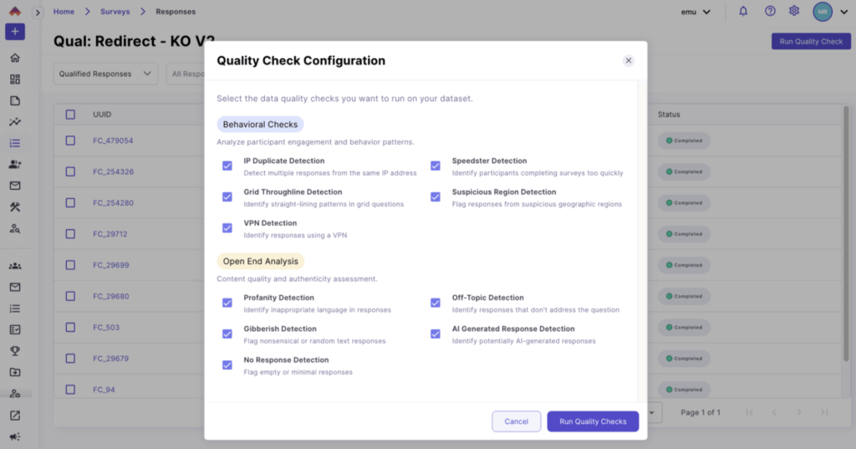Go to Surveys in the breadcrumb

point(115,12)
